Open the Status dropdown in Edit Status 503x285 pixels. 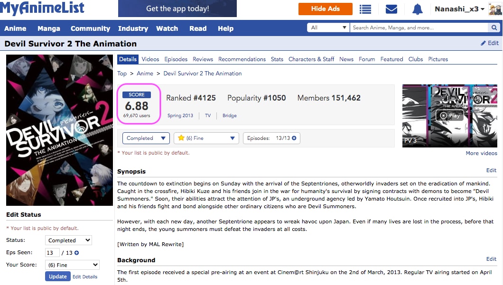68,240
